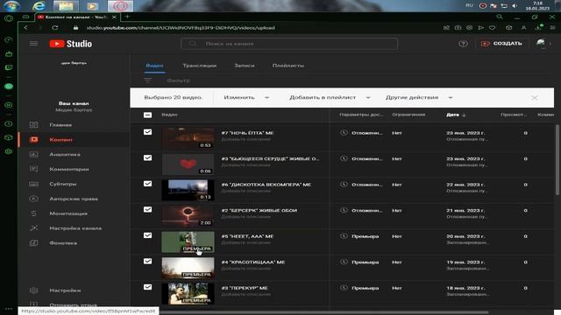This screenshot has height=315, width=561.
Task: Go back with the browser back arrow
Action: [x=25, y=27]
